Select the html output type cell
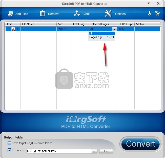The width and height of the screenshot is (165, 158). 126,29
